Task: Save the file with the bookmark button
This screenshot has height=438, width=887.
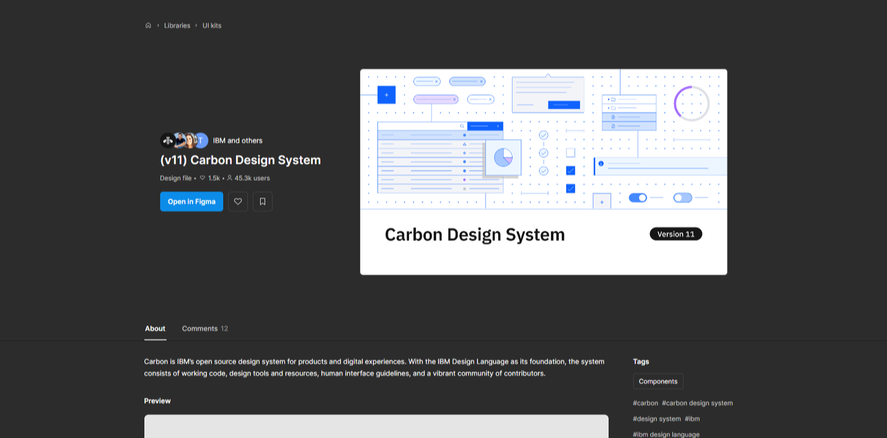Action: (x=263, y=201)
